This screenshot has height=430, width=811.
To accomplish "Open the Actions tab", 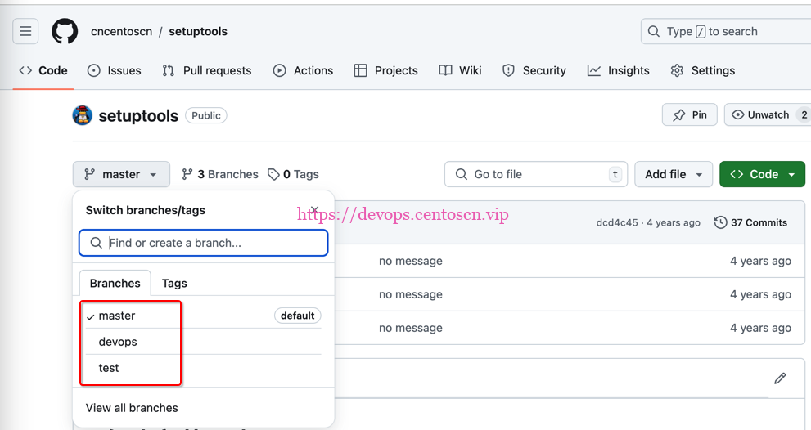I will tap(303, 70).
